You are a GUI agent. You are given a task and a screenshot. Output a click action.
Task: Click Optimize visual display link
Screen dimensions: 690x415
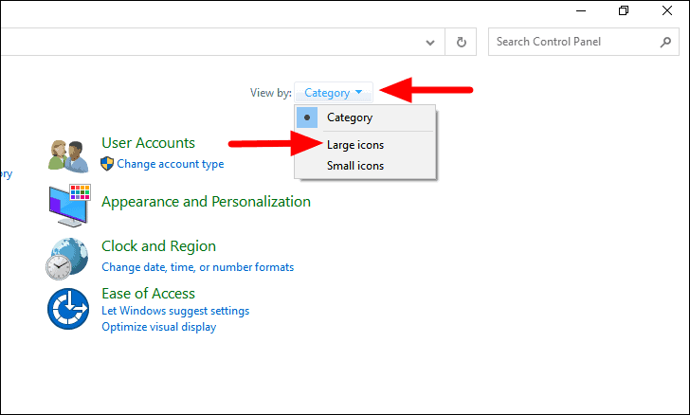coord(159,327)
